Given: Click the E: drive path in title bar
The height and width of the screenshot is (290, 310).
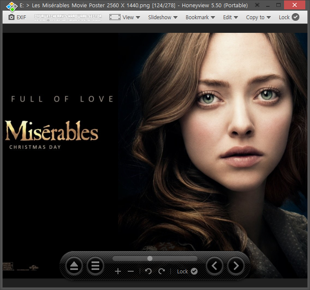Looking at the screenshot, I should coord(22,6).
